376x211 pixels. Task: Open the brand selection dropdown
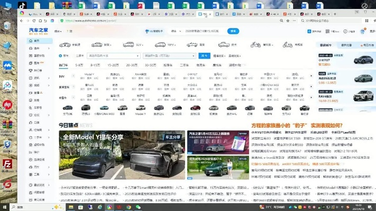[x=114, y=55]
